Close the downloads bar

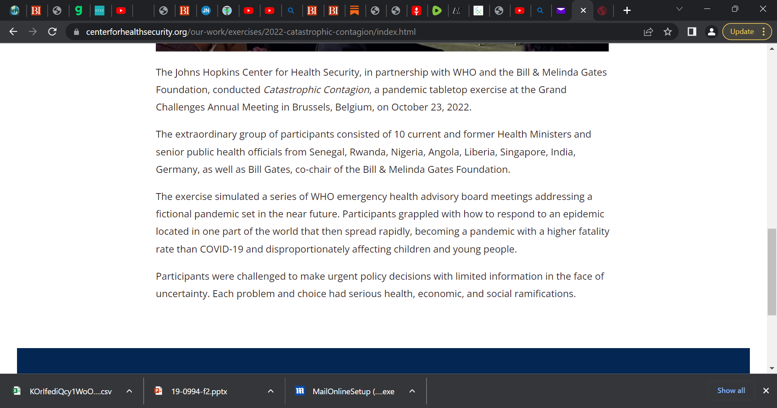tap(766, 391)
